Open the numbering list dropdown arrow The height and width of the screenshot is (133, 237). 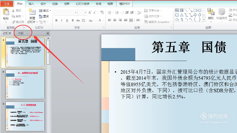pos(121,13)
